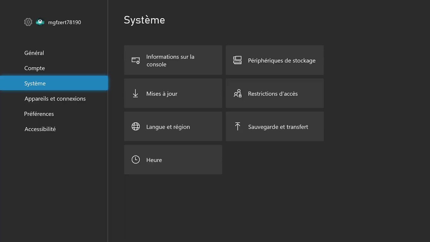Open the Préférences category
The width and height of the screenshot is (430, 242).
pos(39,114)
